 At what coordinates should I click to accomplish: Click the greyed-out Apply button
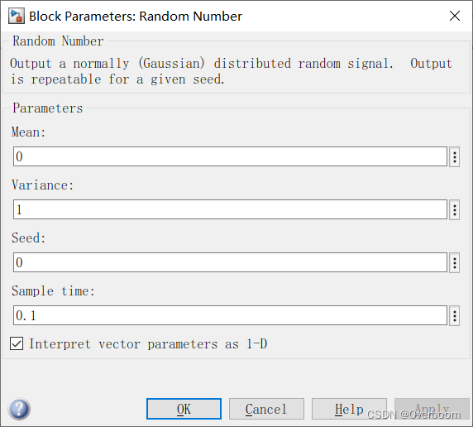(x=432, y=409)
